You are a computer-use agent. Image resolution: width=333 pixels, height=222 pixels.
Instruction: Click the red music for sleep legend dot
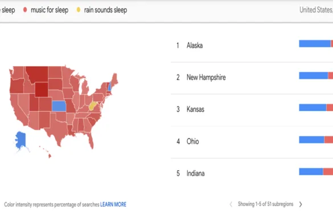[x=25, y=10]
